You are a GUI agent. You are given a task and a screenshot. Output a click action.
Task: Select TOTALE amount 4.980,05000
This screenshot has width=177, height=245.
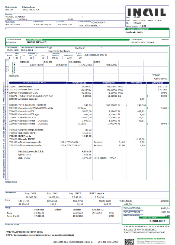point(160,78)
